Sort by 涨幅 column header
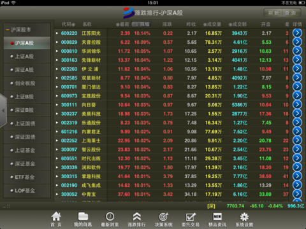306x229 pixels. [x=142, y=24]
